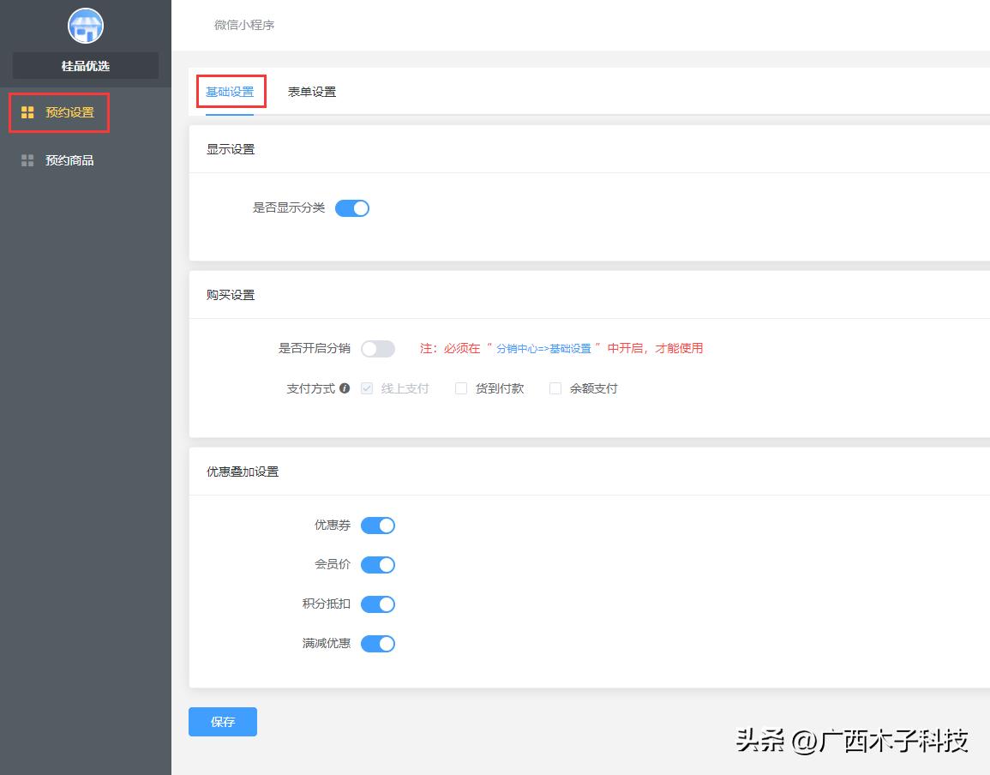
Task: Open 预约商品 in the sidebar
Action: pyautogui.click(x=70, y=160)
